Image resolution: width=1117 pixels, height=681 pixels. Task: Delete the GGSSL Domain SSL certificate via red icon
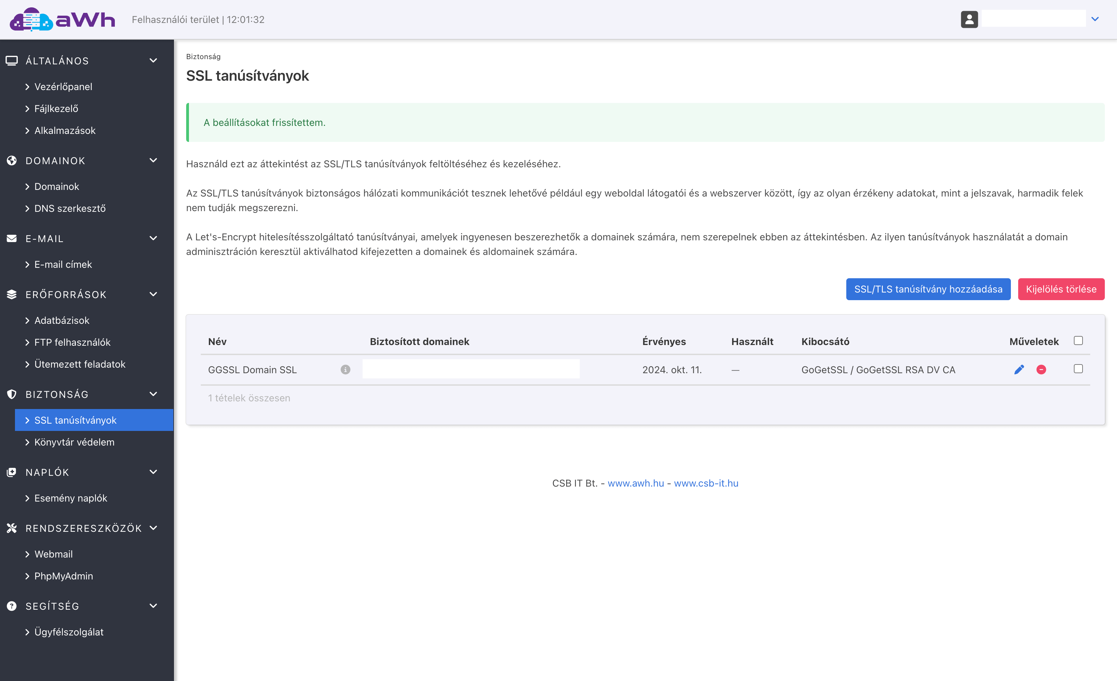point(1041,370)
